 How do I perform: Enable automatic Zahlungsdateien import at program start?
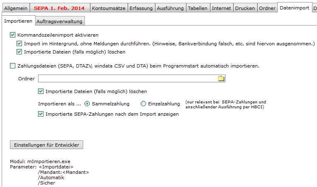point(12,66)
